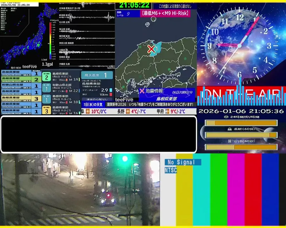Click the blue color bar in the test pattern

click(x=270, y=190)
